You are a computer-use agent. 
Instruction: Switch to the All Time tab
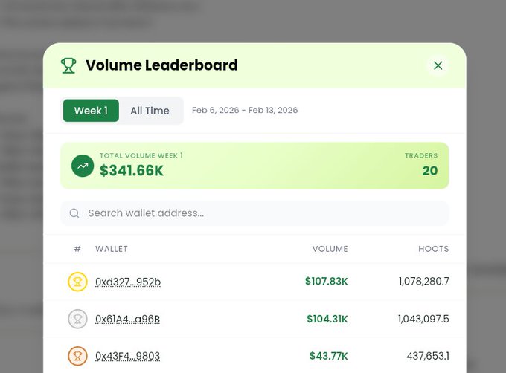[x=150, y=111]
